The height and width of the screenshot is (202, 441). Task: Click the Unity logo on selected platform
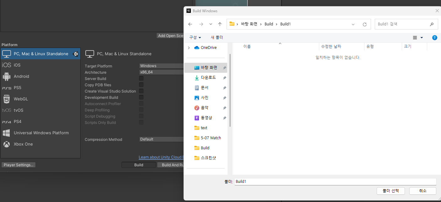(x=76, y=54)
